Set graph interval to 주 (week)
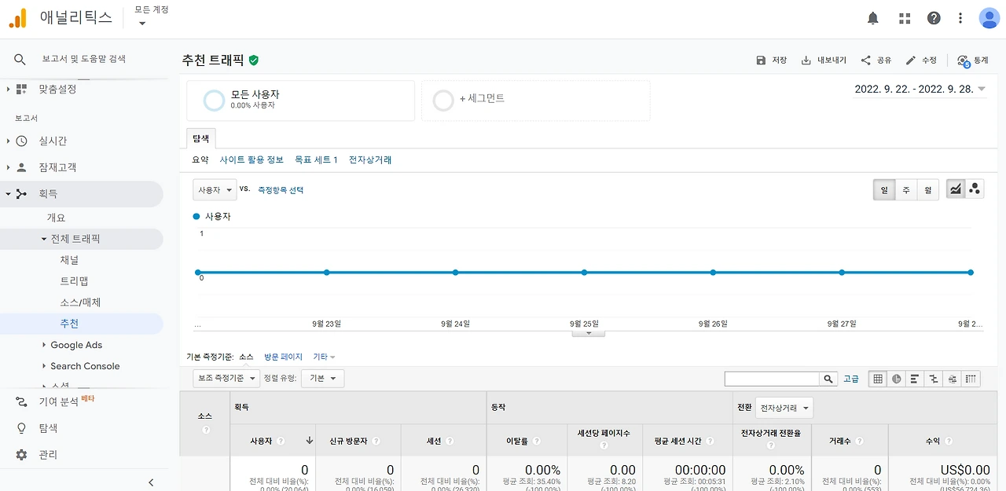 click(906, 189)
